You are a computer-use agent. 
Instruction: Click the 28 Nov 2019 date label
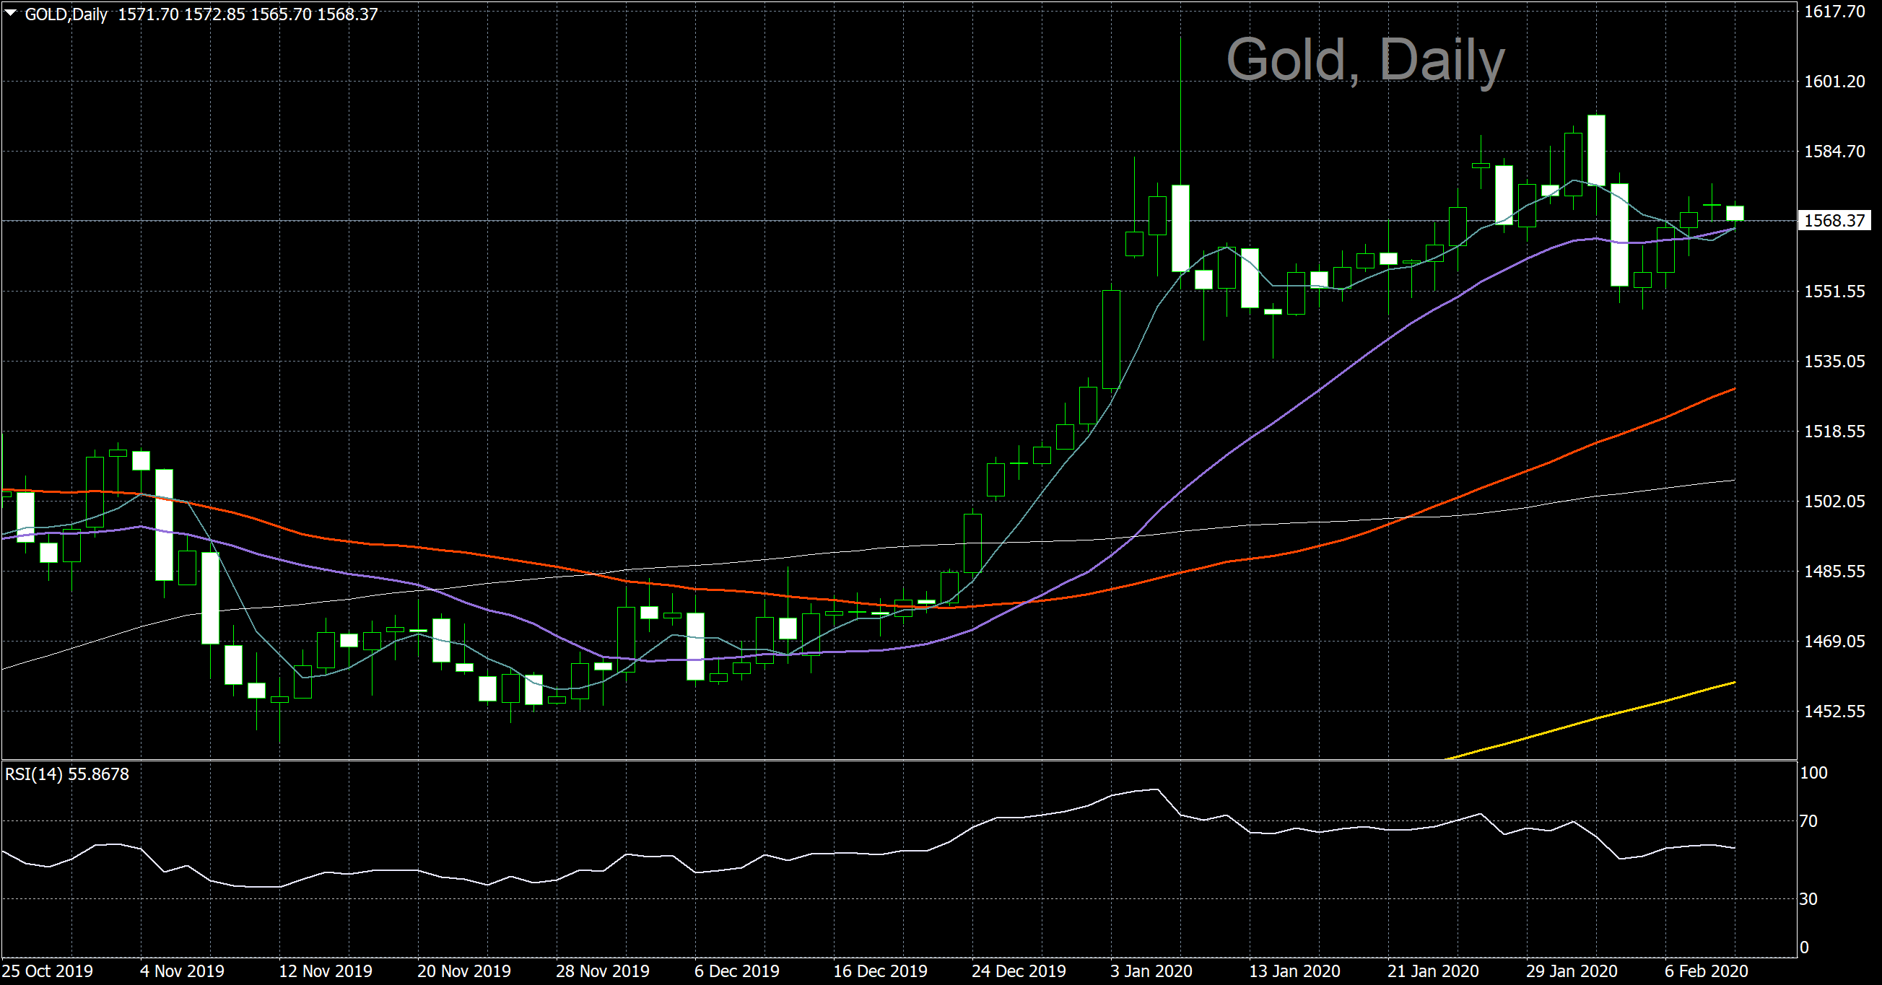point(602,971)
